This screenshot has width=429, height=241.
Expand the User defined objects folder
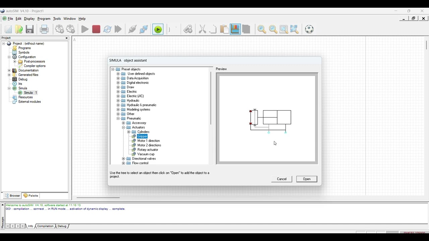[118, 74]
